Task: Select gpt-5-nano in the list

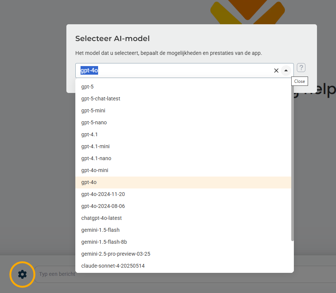Action: pyautogui.click(x=183, y=122)
